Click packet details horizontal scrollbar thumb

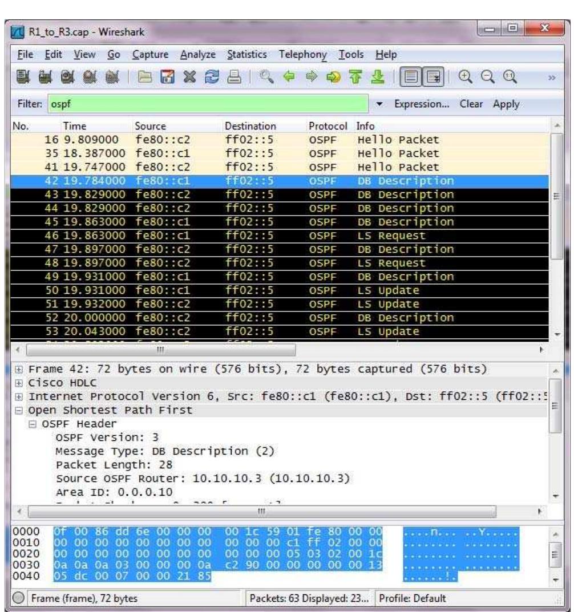click(262, 511)
